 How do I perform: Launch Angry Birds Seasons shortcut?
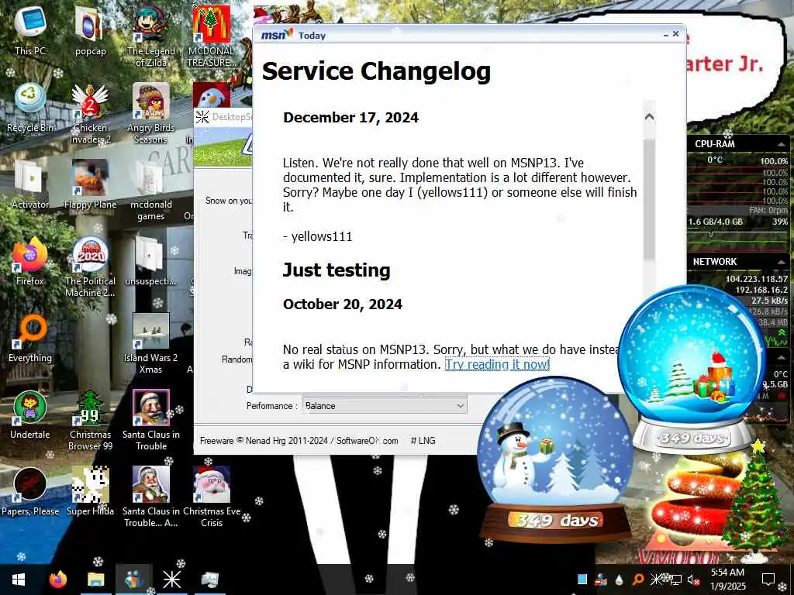150,112
